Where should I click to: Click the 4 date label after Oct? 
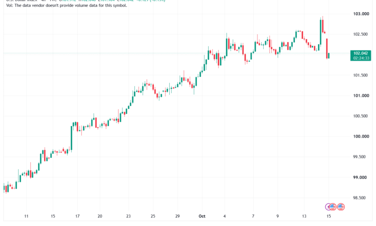(225, 216)
